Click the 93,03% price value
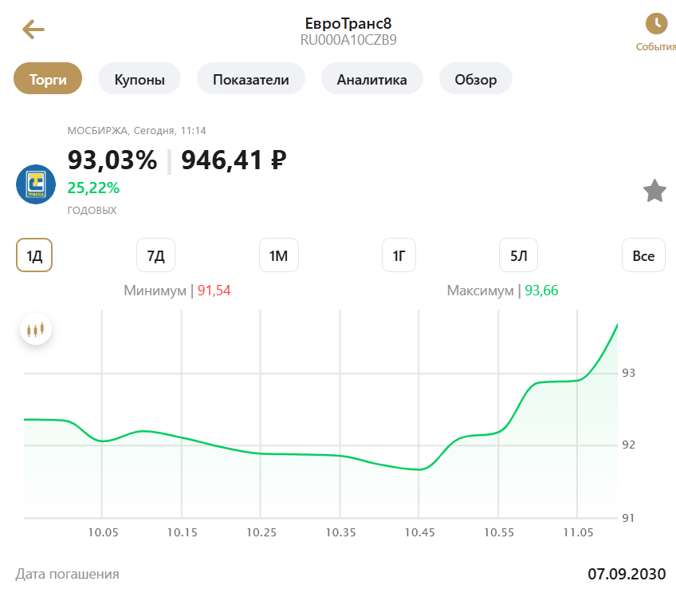The image size is (676, 593). click(112, 160)
